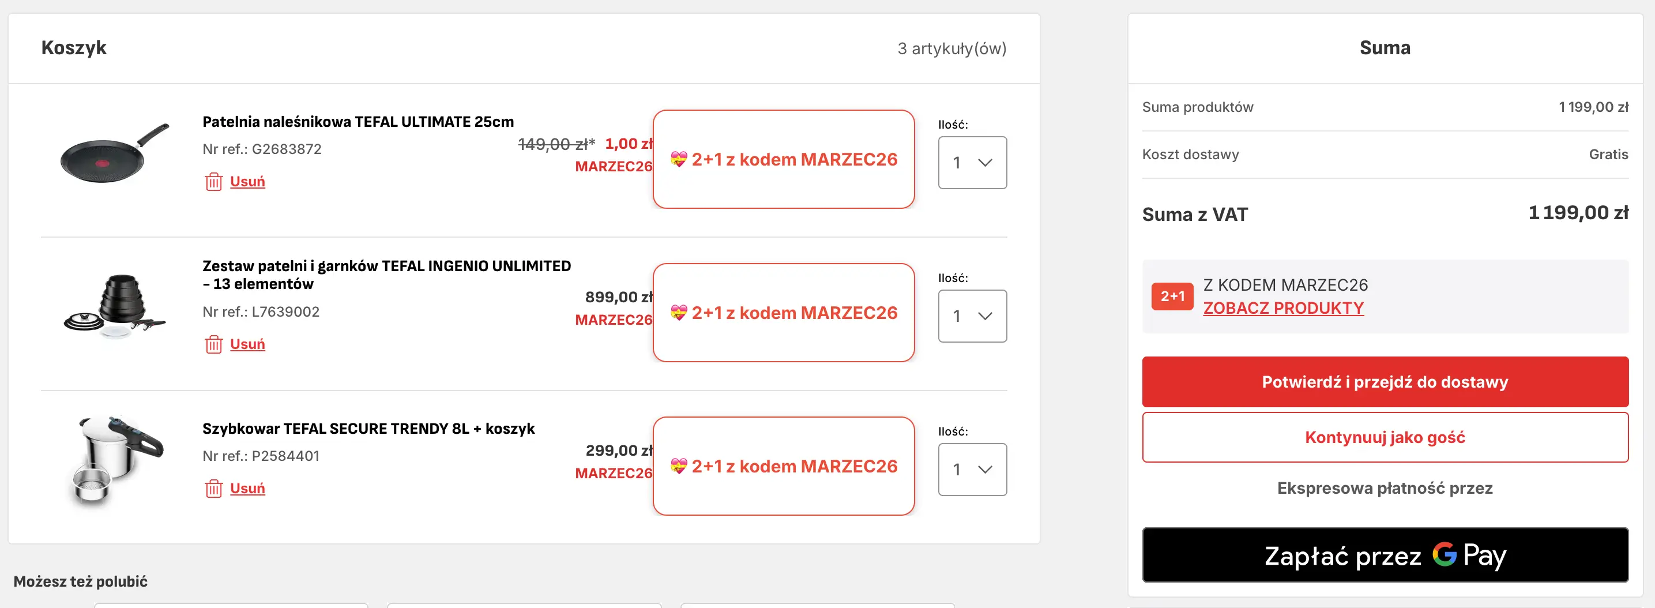Click the red 2+1 promo badge icon
This screenshot has width=1655, height=608.
point(1172,297)
